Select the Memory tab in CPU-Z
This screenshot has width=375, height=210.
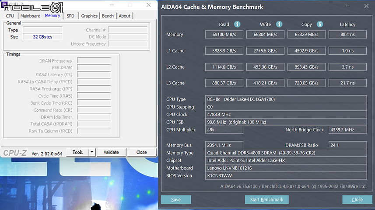click(53, 16)
